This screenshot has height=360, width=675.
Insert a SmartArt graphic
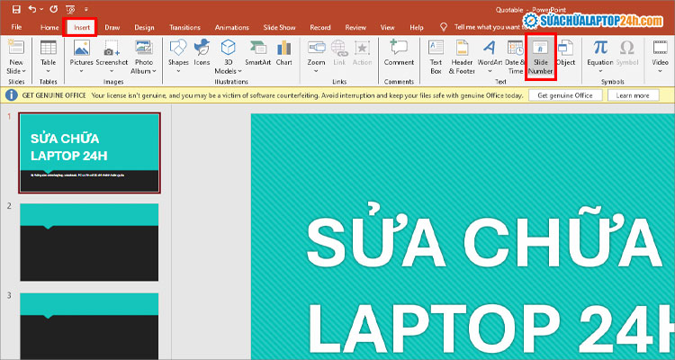coord(258,52)
